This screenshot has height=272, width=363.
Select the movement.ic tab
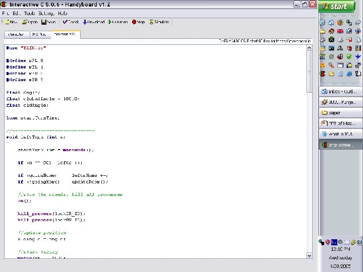click(65, 34)
